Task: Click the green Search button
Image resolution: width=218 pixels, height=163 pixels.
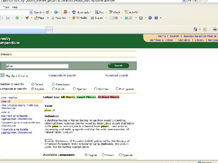Action: pyautogui.click(x=118, y=66)
